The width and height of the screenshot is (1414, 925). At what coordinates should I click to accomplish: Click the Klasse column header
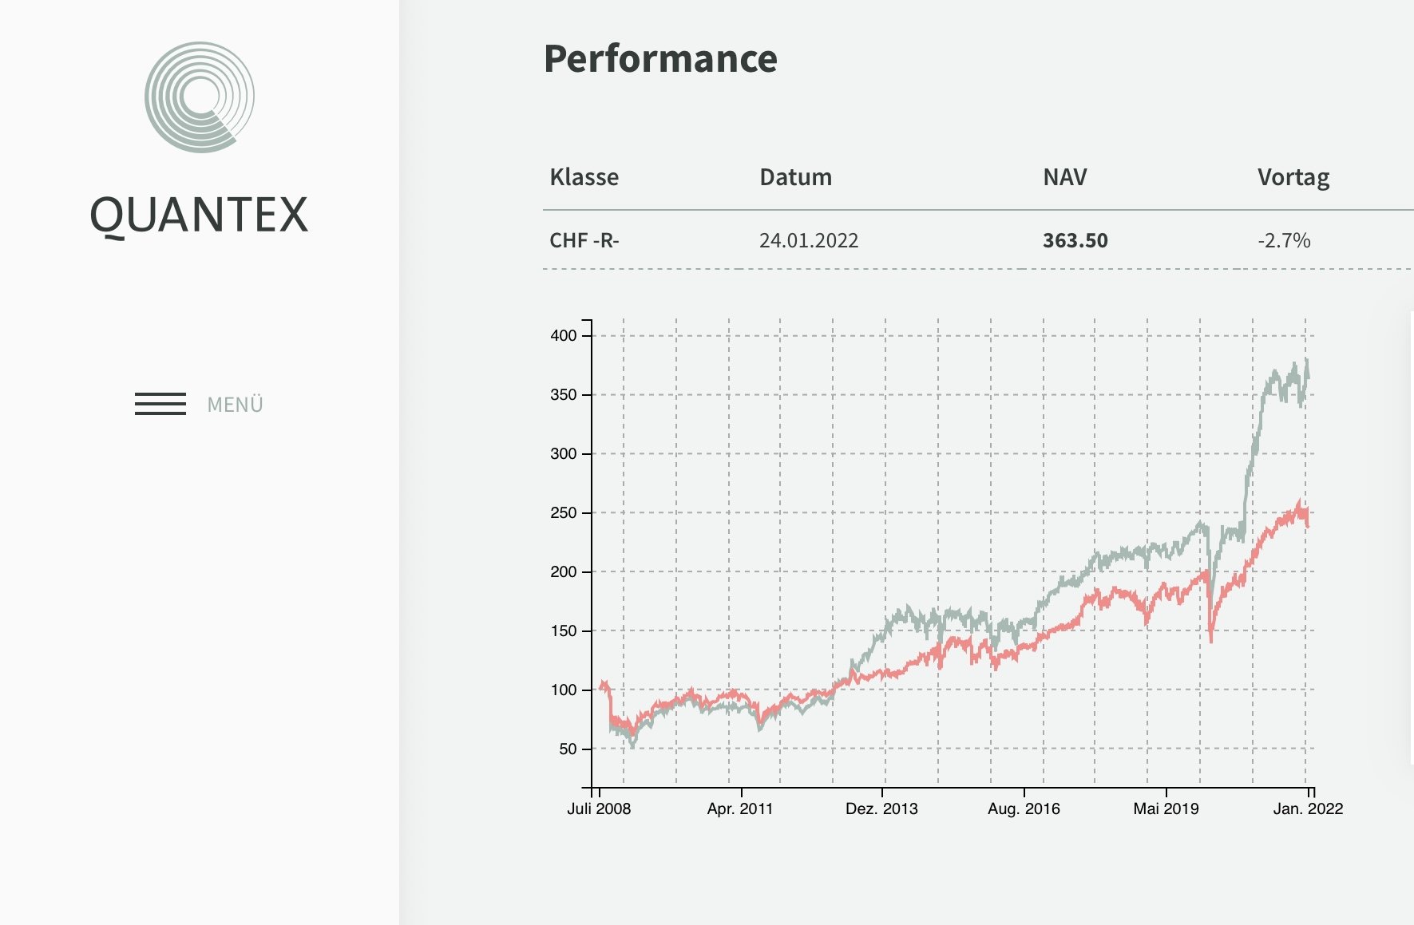pos(584,177)
